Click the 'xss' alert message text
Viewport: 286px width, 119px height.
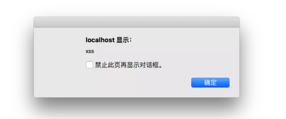tap(90, 51)
